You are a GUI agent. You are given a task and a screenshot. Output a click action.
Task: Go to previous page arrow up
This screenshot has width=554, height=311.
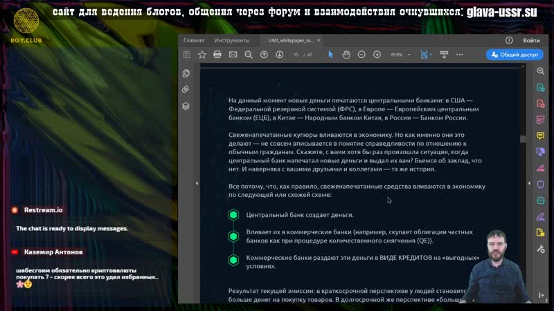264,55
